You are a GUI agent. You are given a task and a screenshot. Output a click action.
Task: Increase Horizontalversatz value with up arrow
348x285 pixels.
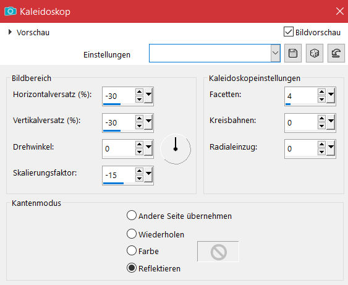click(x=139, y=91)
